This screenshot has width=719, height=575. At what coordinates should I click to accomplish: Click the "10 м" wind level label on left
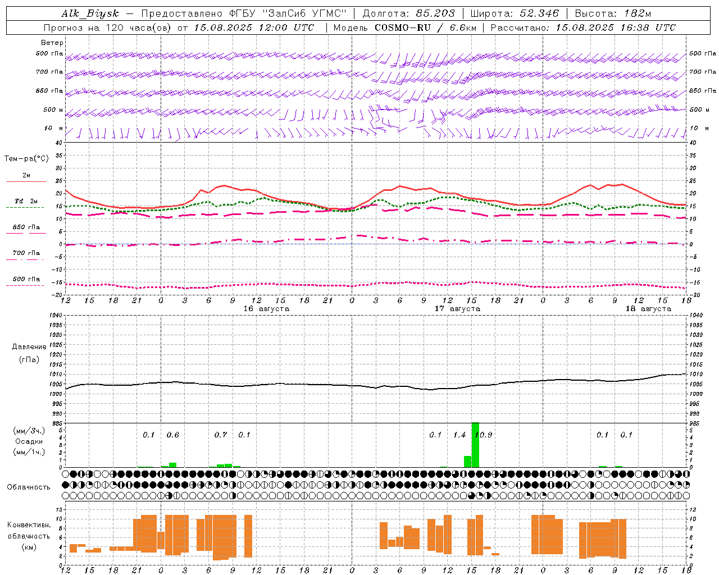(53, 128)
